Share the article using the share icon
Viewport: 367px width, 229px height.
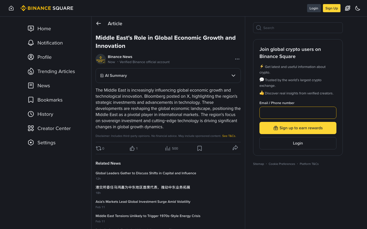(x=235, y=148)
